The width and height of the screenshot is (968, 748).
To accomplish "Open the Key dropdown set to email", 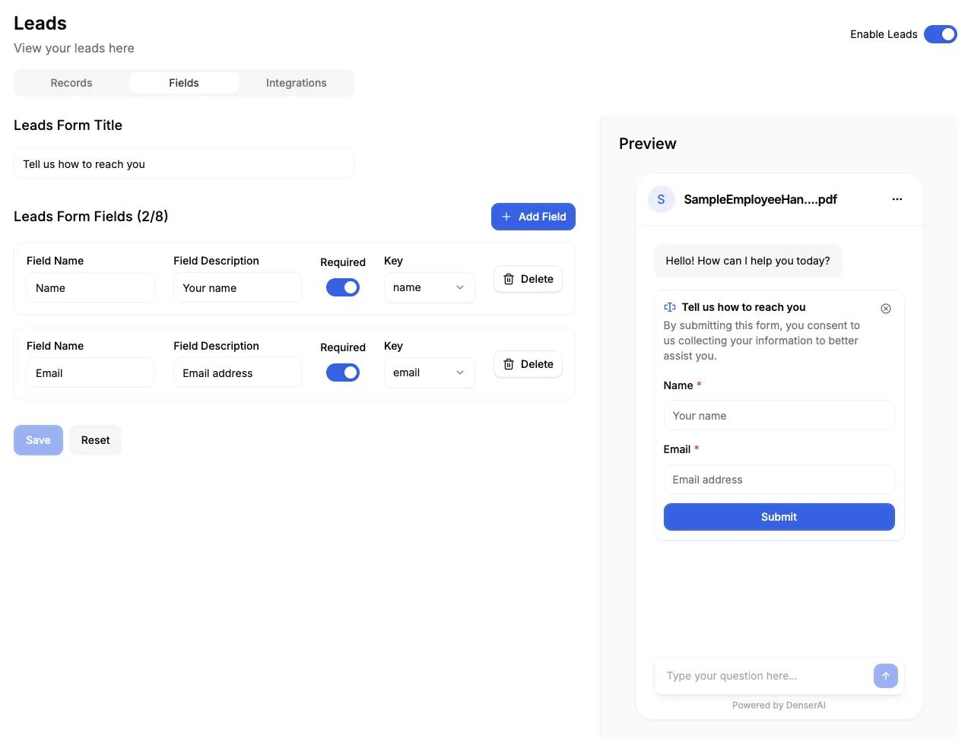I will pyautogui.click(x=429, y=372).
